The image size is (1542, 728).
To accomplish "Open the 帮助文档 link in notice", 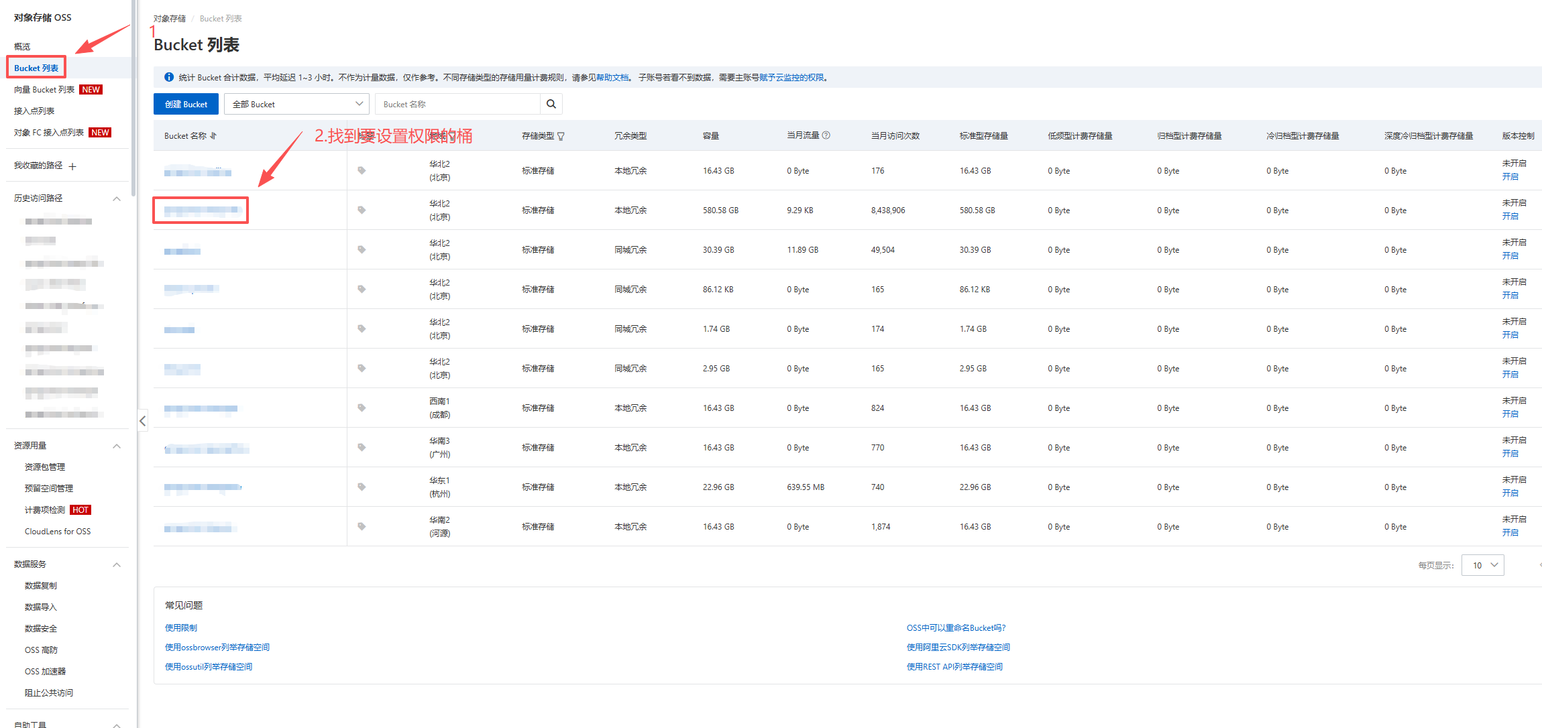I will point(612,78).
